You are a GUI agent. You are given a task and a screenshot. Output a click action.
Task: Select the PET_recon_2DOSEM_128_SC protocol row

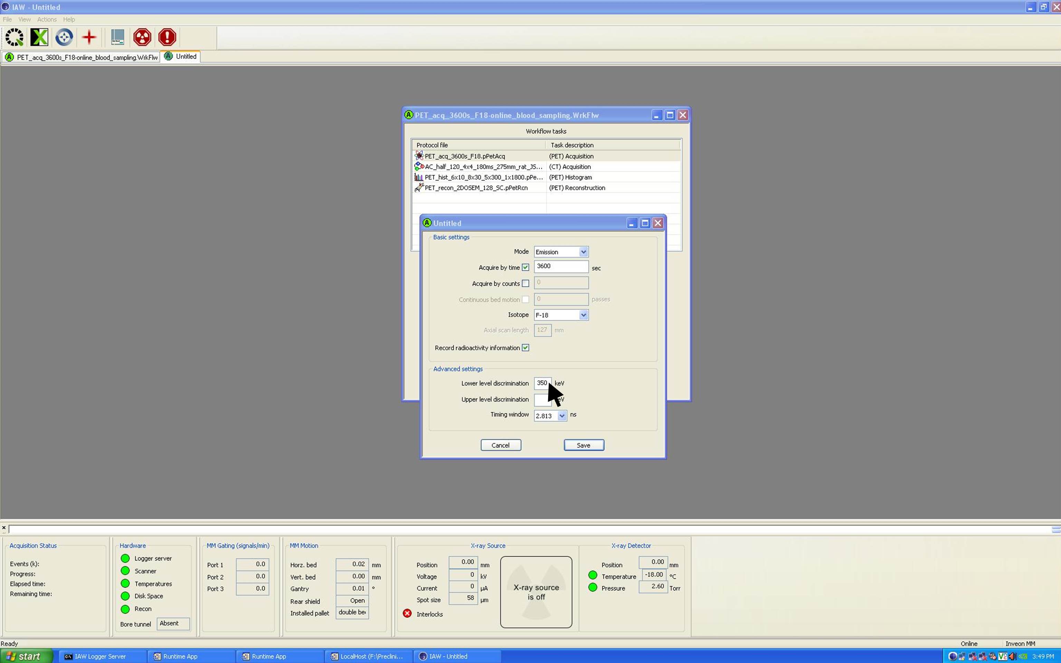[x=476, y=188]
